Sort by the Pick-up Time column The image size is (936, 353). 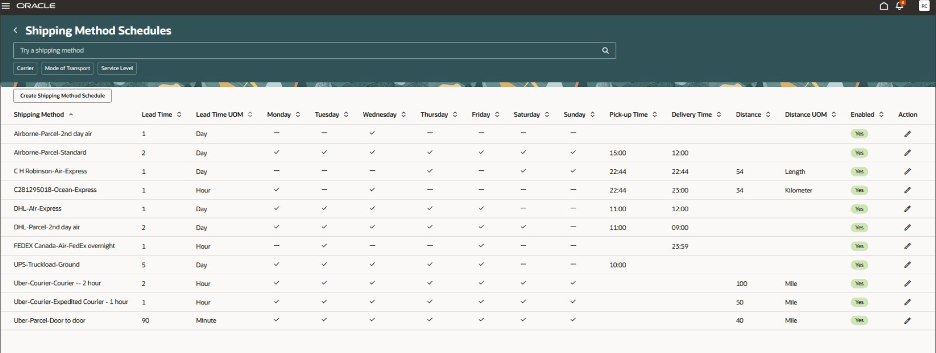[655, 115]
